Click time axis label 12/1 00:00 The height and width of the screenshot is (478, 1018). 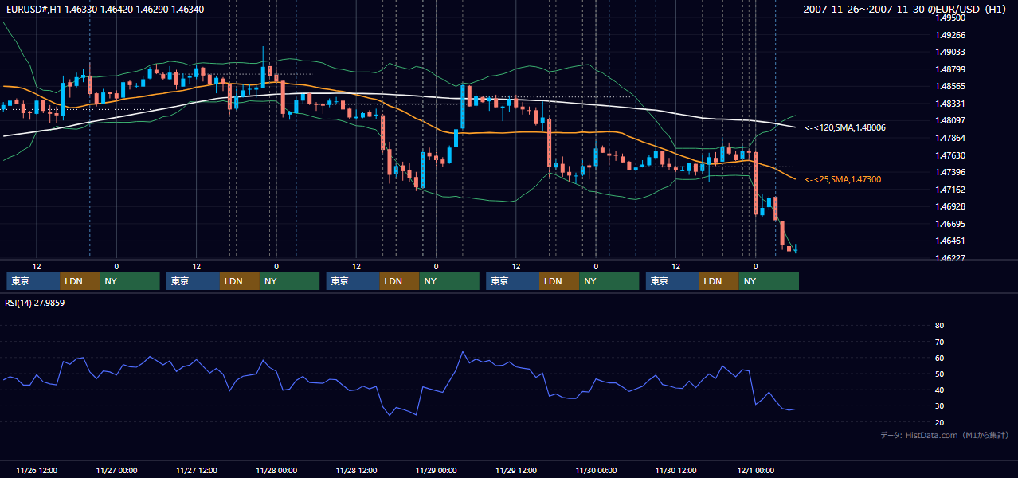756,470
